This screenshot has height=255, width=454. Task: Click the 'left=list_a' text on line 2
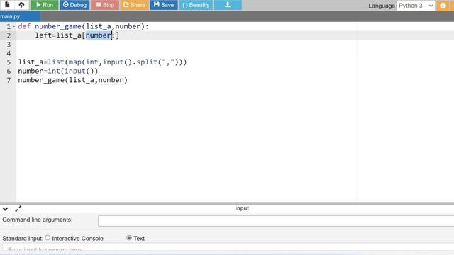tap(58, 35)
